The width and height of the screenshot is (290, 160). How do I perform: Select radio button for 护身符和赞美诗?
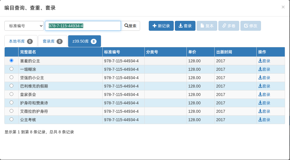(12, 102)
